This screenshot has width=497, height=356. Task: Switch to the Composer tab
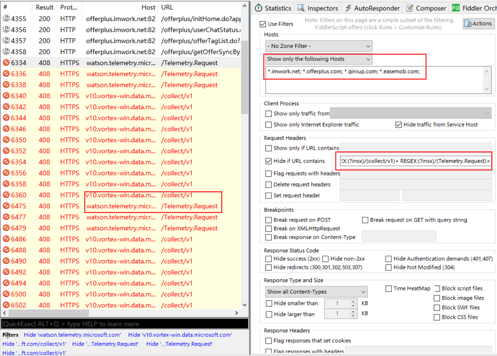click(x=426, y=8)
